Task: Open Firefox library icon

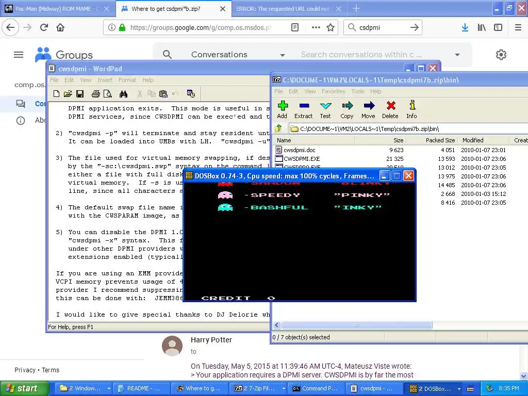Action: pyautogui.click(x=482, y=28)
